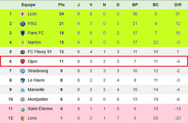Click the Lyon club crest icon
This screenshot has height=123, width=188.
pos(22,14)
